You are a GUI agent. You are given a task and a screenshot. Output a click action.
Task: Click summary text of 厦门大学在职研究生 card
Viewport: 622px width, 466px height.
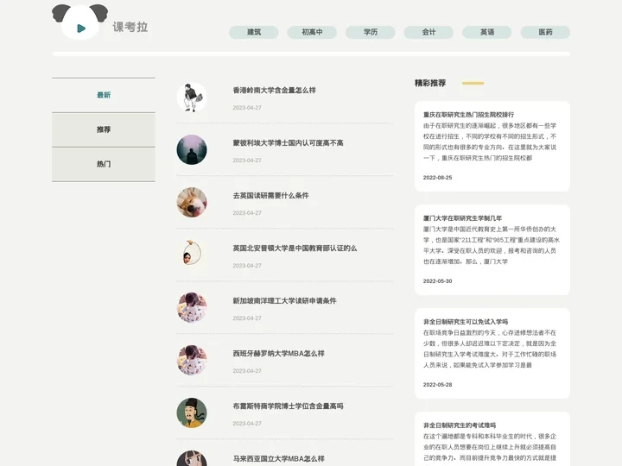pyautogui.click(x=491, y=245)
